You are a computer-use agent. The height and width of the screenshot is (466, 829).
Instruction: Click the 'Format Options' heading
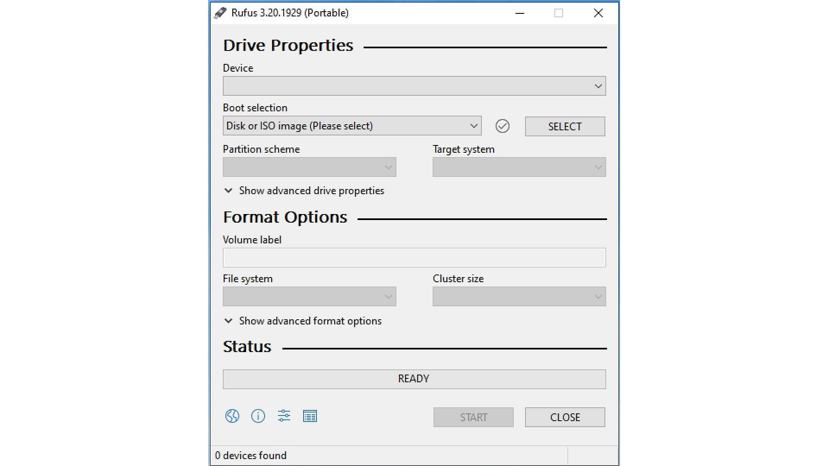[285, 217]
